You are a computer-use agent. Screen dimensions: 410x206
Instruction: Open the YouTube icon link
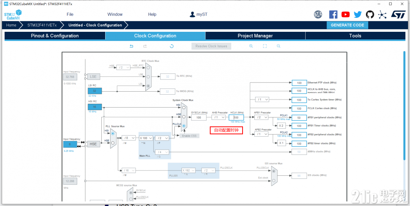coord(345,14)
